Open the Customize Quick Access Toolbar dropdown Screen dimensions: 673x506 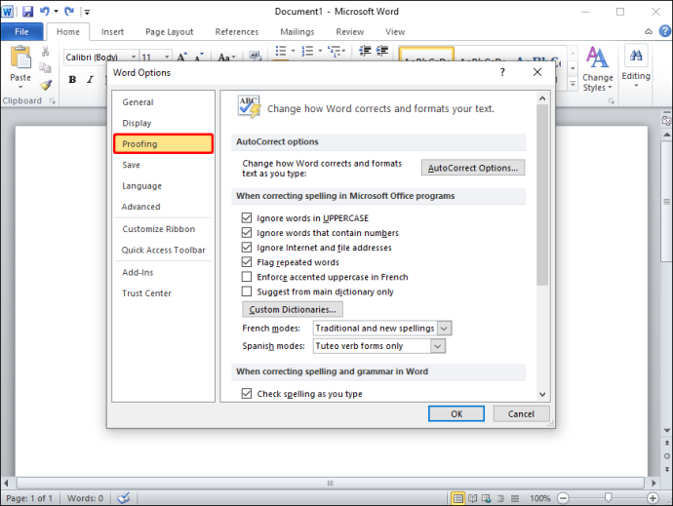coord(87,12)
